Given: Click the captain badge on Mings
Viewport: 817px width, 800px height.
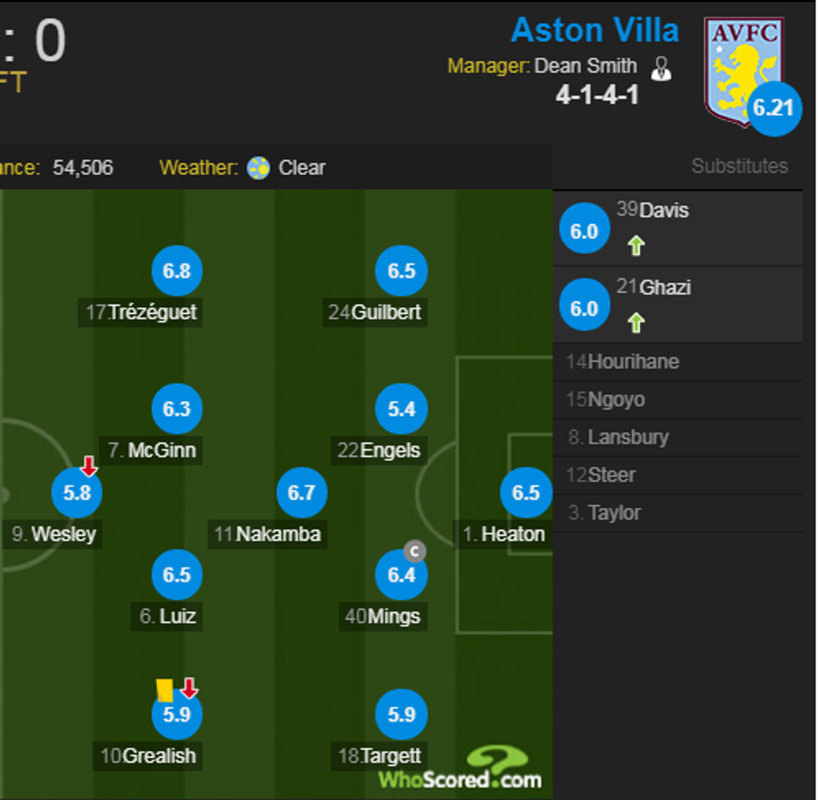Looking at the screenshot, I should pos(414,551).
